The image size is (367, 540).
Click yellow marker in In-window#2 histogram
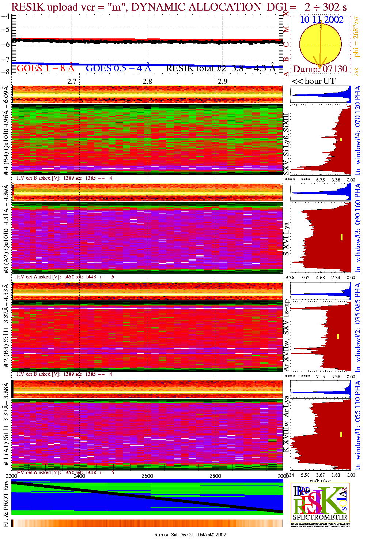click(x=338, y=336)
